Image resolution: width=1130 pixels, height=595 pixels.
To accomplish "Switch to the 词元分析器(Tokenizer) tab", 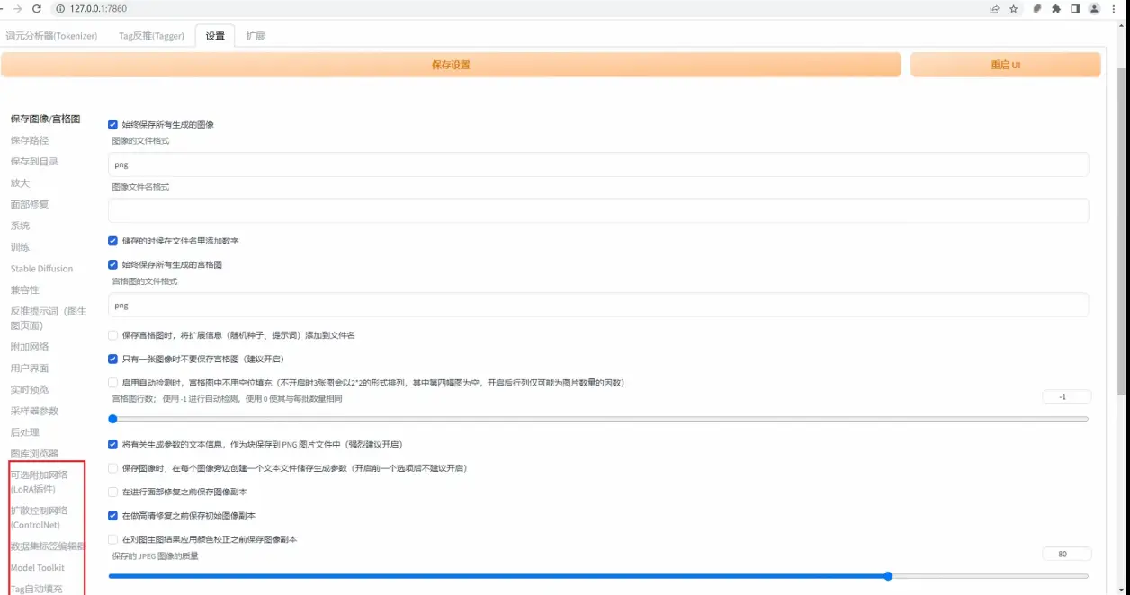I will point(49,36).
